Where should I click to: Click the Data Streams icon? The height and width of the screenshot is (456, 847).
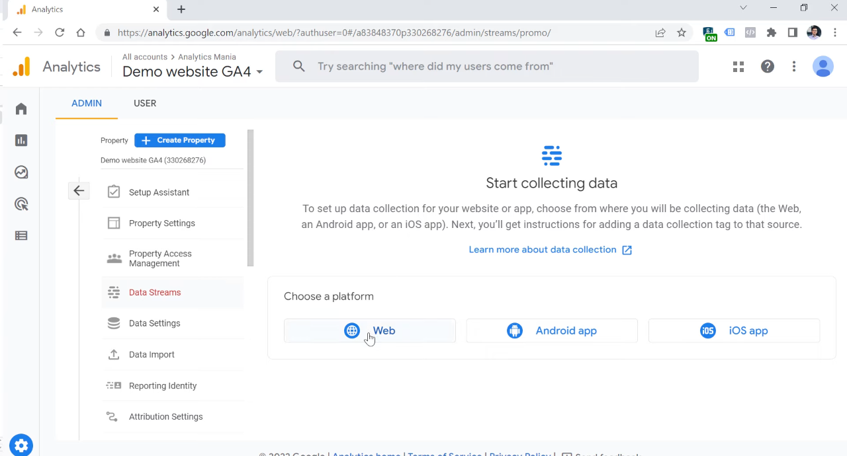point(114,292)
